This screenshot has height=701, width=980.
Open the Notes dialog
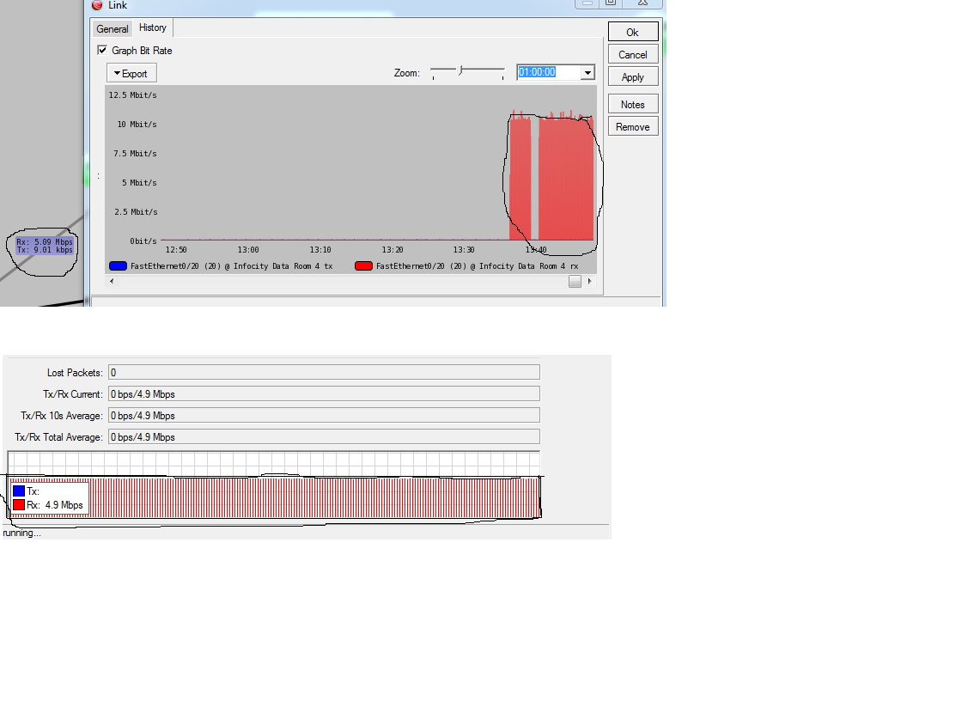[x=632, y=103]
